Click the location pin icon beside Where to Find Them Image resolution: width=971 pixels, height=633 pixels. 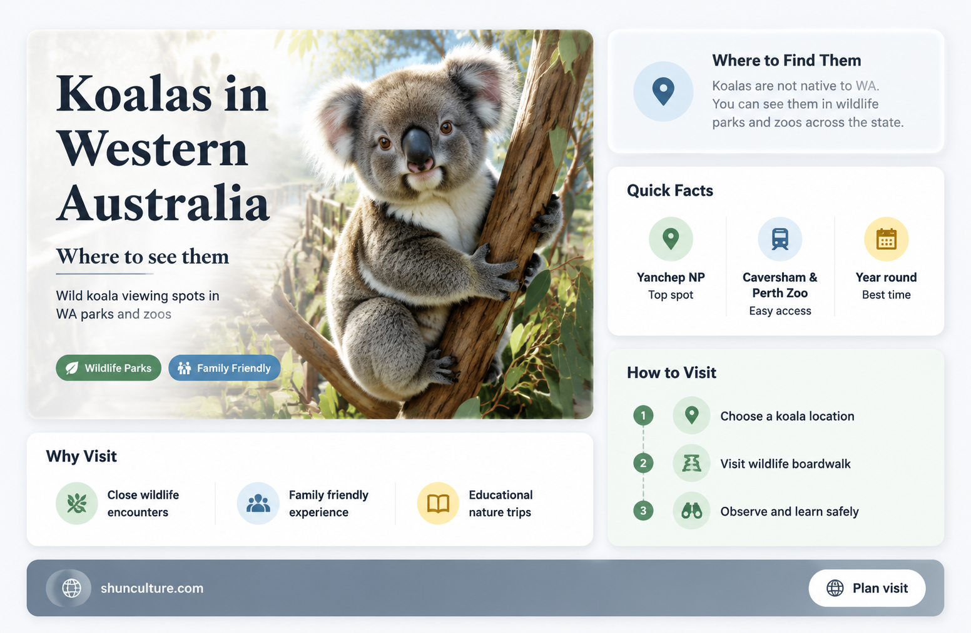[663, 91]
